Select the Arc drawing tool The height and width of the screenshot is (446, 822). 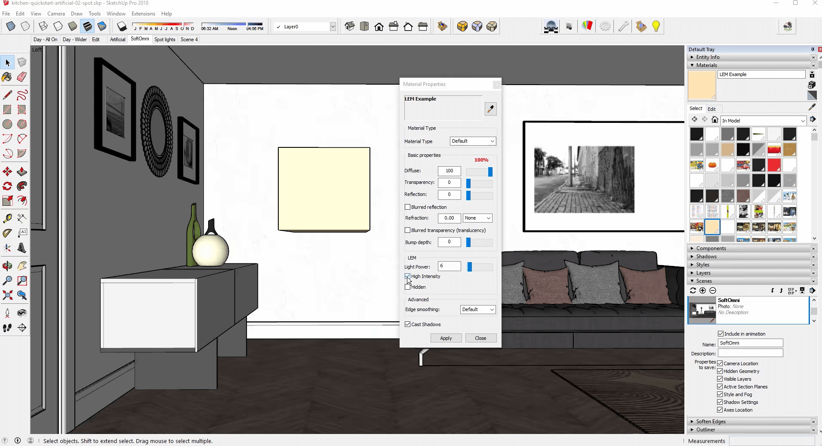click(x=7, y=139)
